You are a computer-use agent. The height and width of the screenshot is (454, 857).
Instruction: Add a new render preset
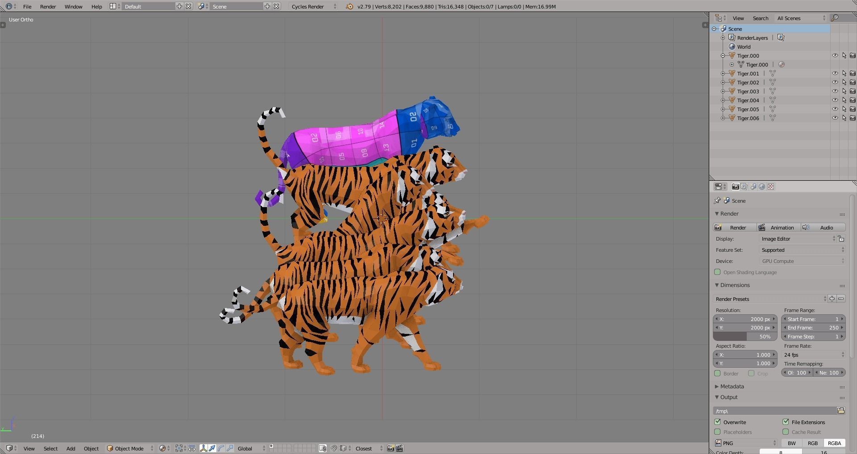pos(832,299)
